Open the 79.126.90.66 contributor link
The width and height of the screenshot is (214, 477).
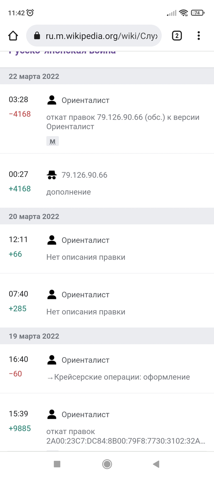[x=84, y=175]
